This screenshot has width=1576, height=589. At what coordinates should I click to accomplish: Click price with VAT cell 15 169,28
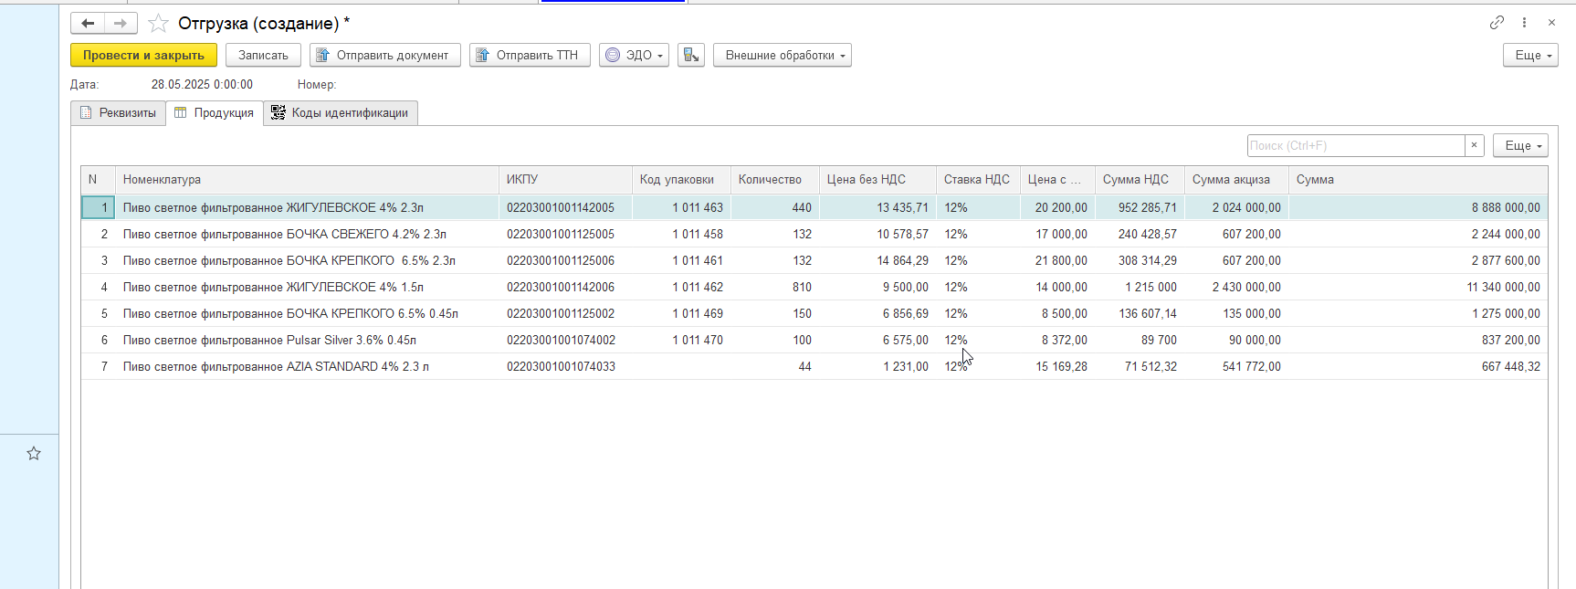pos(1057,366)
